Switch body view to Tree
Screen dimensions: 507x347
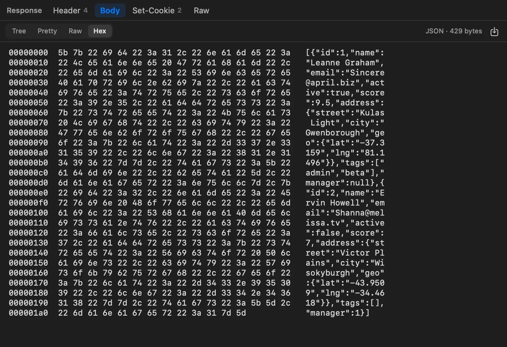pyautogui.click(x=19, y=31)
